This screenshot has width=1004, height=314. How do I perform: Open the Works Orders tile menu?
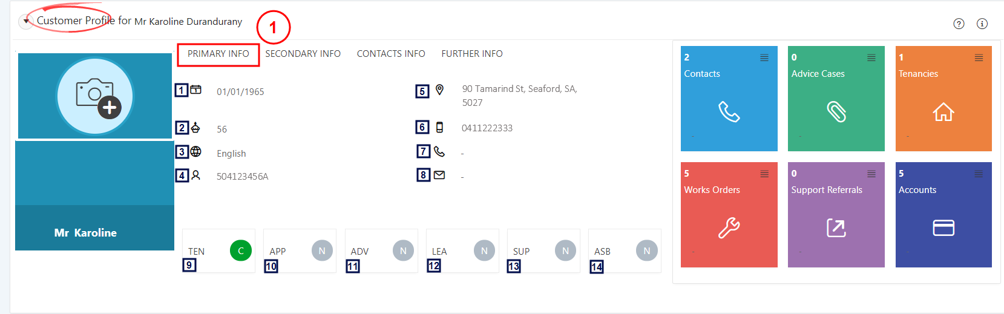click(764, 174)
